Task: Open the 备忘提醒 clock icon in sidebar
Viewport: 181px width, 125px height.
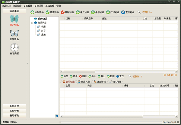Action: [x=14, y=48]
